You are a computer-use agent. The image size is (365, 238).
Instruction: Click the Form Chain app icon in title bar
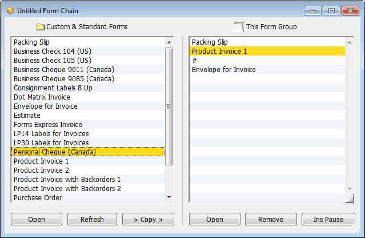click(10, 10)
